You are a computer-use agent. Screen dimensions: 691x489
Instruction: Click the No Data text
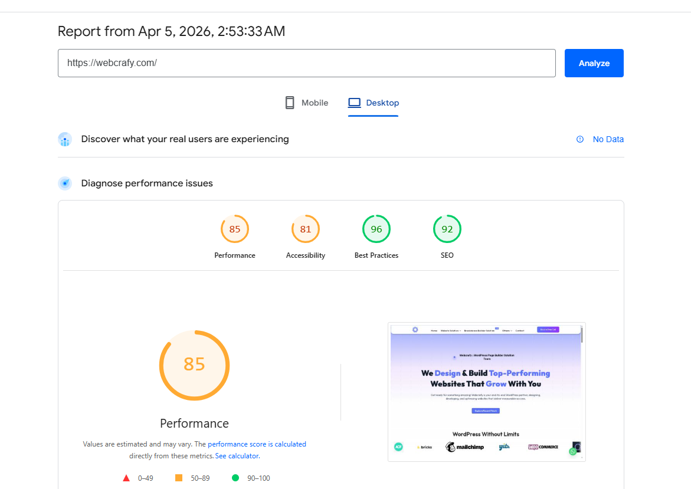[608, 139]
